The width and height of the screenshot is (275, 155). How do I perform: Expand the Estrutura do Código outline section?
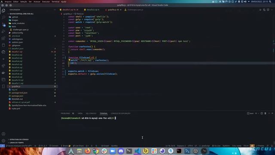click(x=19, y=139)
